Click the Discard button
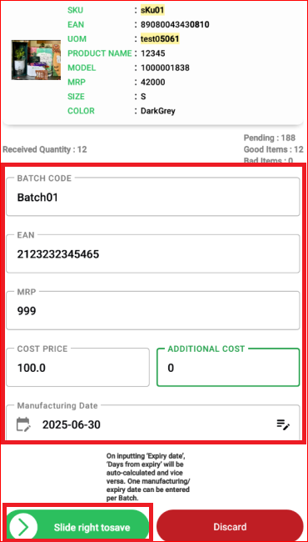Viewport: 308px width, 542px height. point(230,527)
